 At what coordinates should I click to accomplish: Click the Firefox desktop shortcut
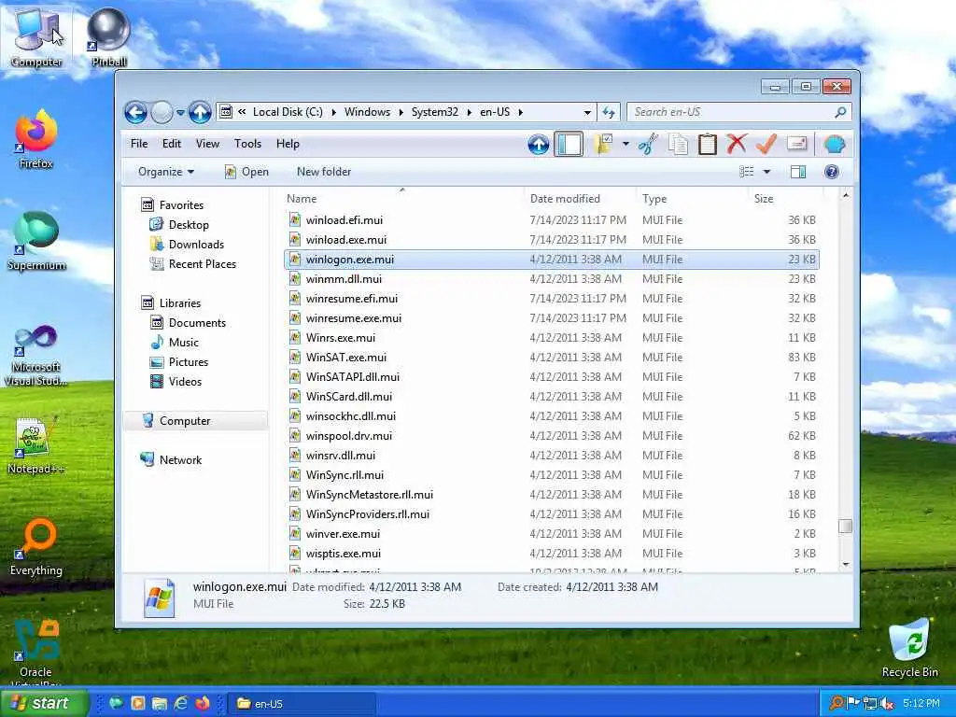point(36,139)
